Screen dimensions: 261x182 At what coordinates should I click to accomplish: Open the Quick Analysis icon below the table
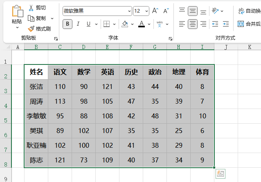pos(220,174)
